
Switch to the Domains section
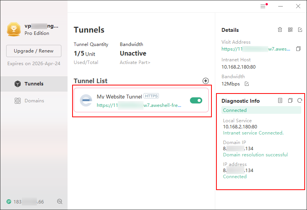34,101
